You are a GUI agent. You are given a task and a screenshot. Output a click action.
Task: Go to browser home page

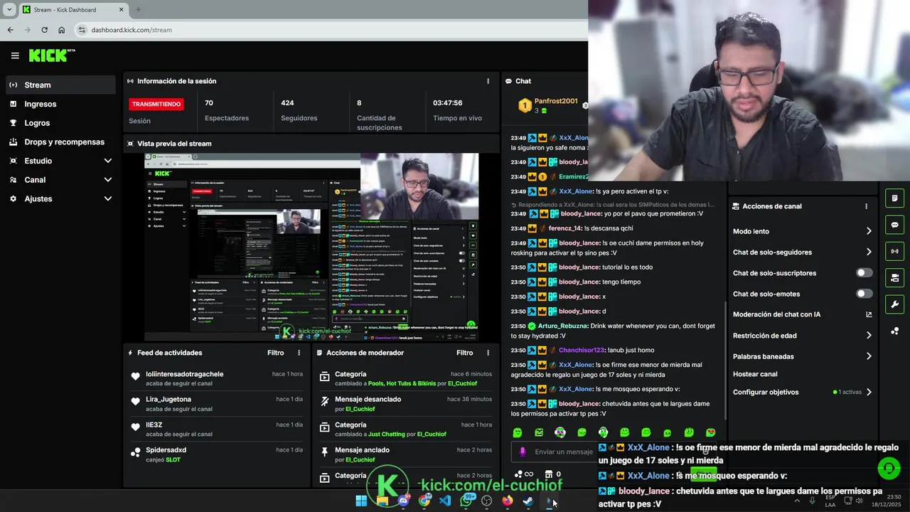click(x=61, y=30)
